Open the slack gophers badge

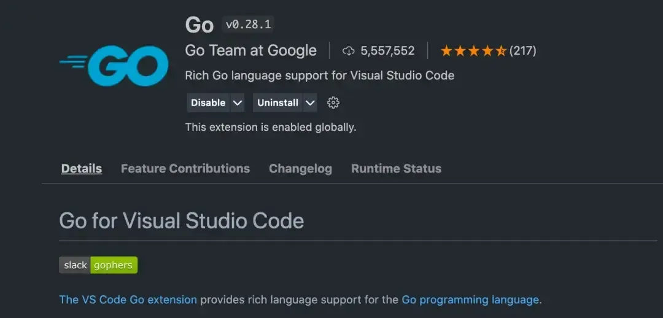coord(98,265)
